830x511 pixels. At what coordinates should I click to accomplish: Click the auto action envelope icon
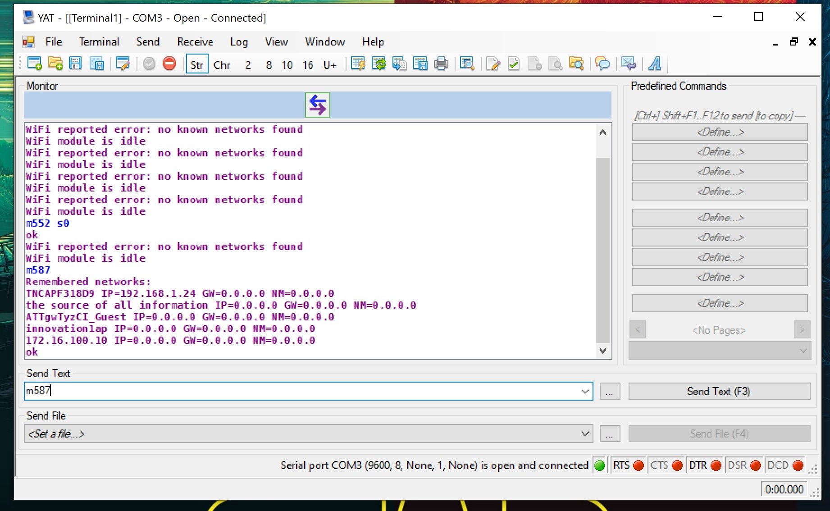click(629, 64)
